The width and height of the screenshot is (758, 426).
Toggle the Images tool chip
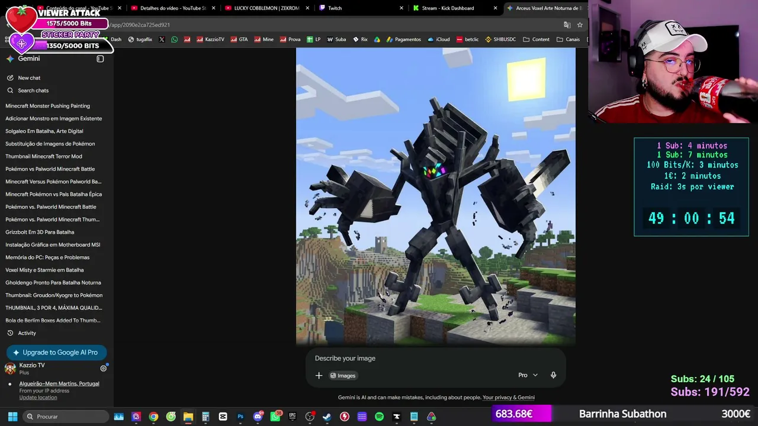(x=343, y=375)
